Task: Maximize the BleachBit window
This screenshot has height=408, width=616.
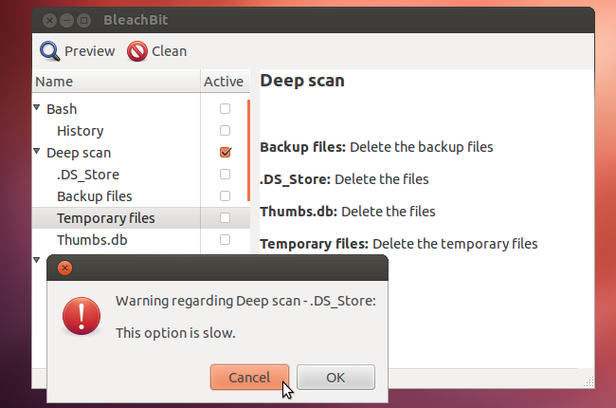Action: click(x=83, y=20)
